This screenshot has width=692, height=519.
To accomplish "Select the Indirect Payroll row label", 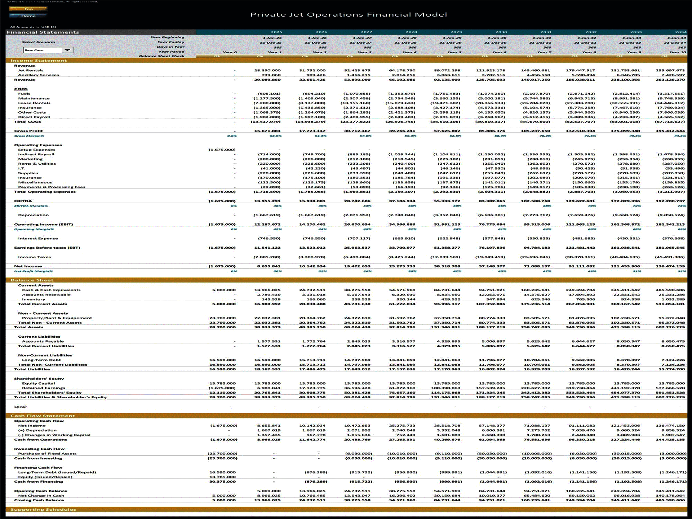I will coord(36,154).
